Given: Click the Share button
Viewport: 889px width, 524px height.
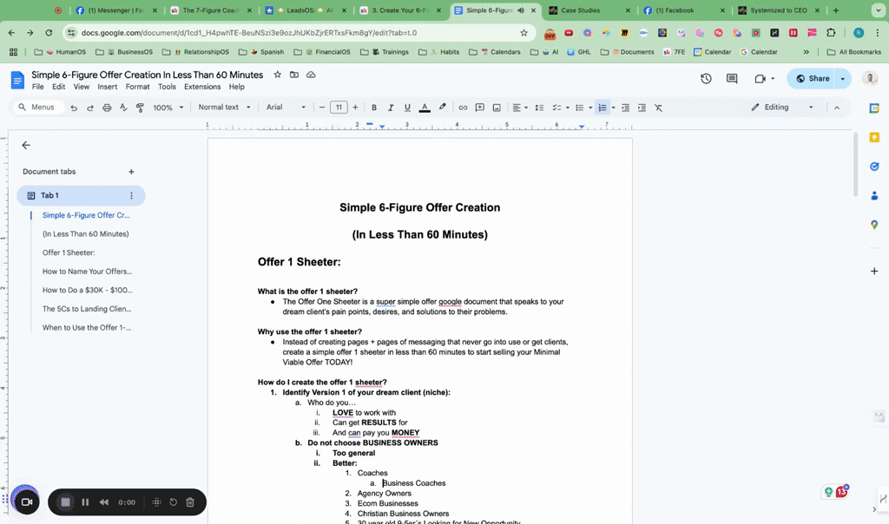Looking at the screenshot, I should [x=813, y=79].
